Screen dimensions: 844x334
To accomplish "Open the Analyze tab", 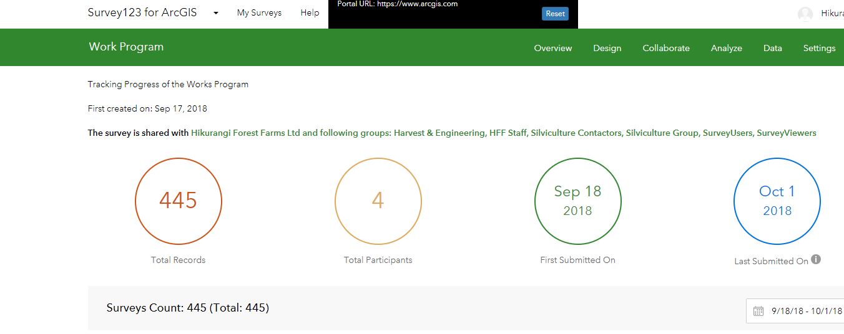I will (x=727, y=48).
